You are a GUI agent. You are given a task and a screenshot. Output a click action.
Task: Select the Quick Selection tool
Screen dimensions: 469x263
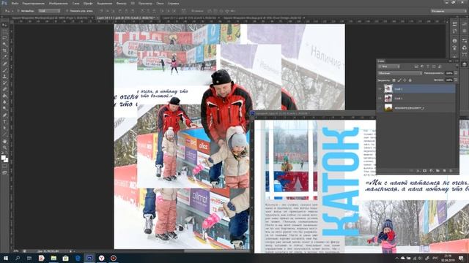(5, 44)
